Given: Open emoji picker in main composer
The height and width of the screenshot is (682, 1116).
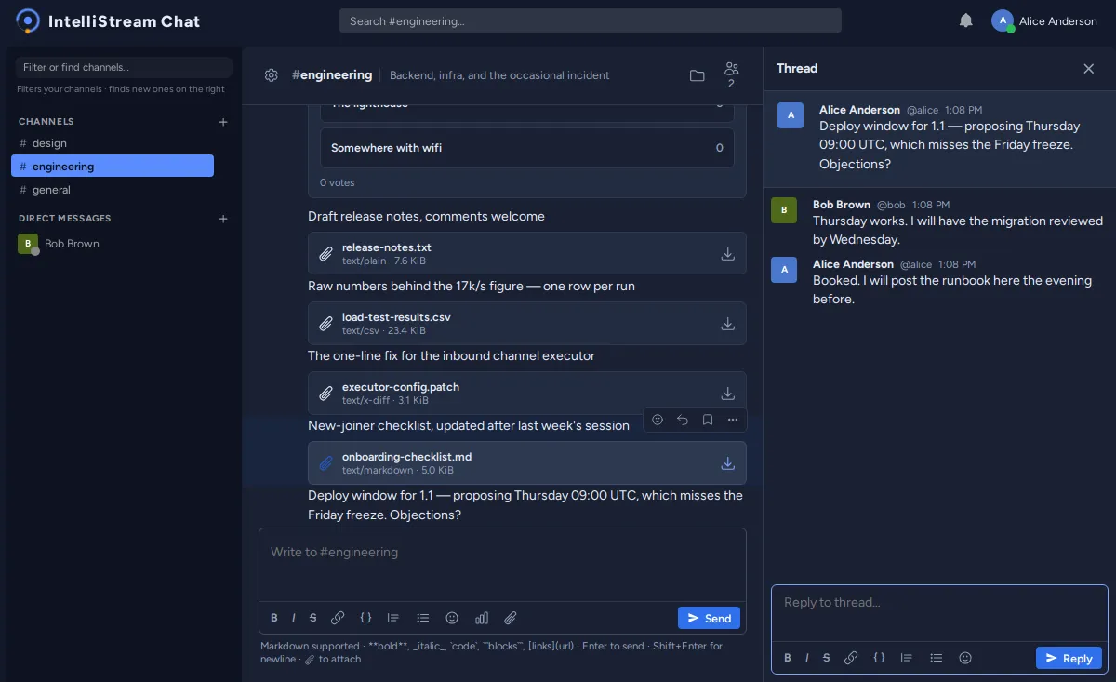Looking at the screenshot, I should [452, 618].
